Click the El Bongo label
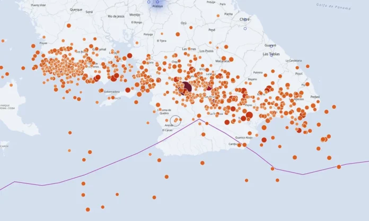 (137, 22)
